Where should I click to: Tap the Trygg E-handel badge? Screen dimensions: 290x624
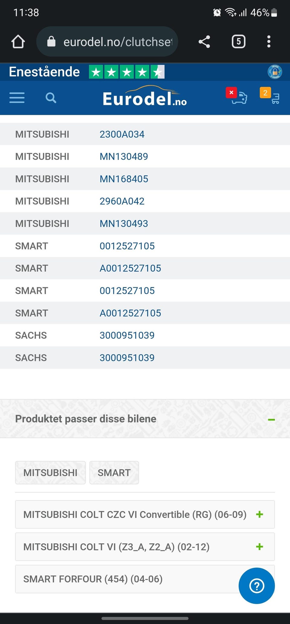[x=275, y=72]
